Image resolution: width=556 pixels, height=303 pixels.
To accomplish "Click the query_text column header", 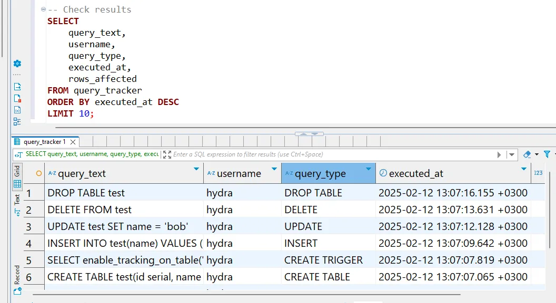I will [124, 173].
